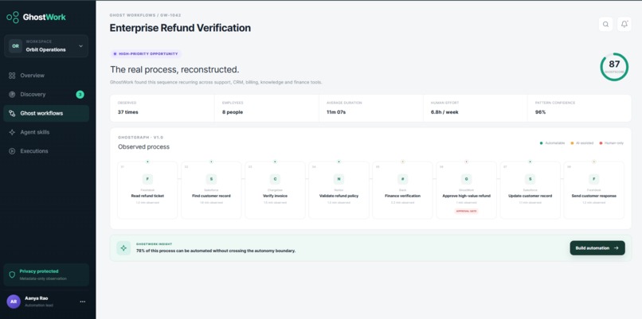Open the search icon button

coord(605,24)
